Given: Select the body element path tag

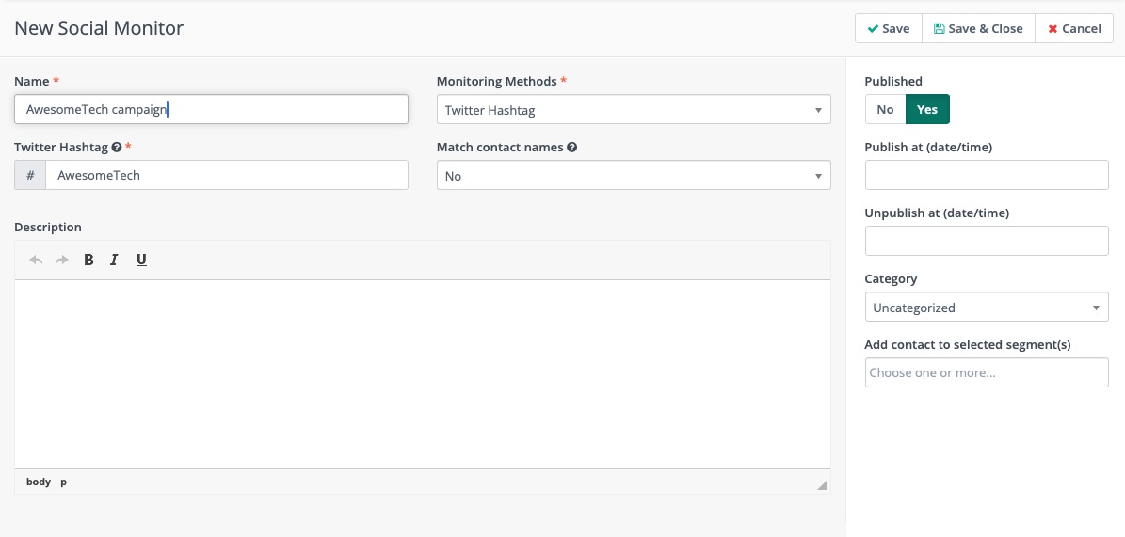Looking at the screenshot, I should tap(39, 482).
